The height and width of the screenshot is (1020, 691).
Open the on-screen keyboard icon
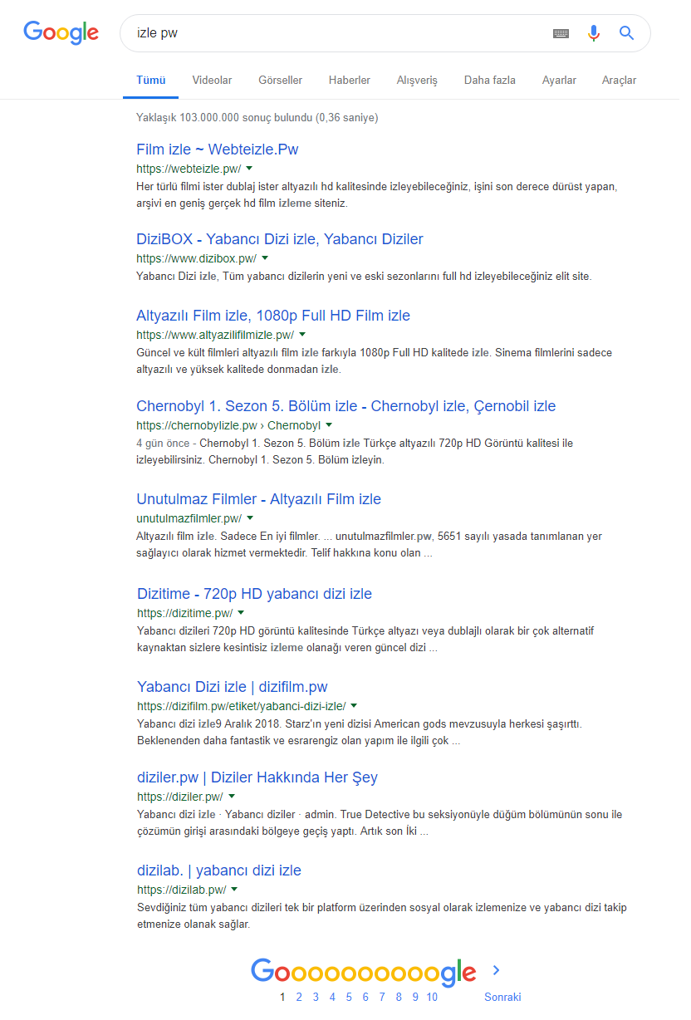pos(561,33)
